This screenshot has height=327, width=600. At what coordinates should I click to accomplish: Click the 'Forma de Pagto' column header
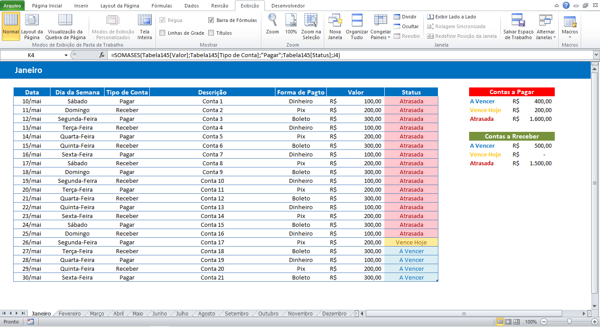pyautogui.click(x=301, y=92)
